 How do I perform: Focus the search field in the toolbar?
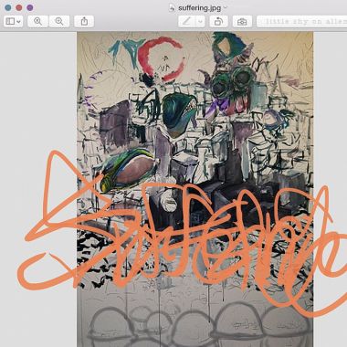[x=301, y=21]
